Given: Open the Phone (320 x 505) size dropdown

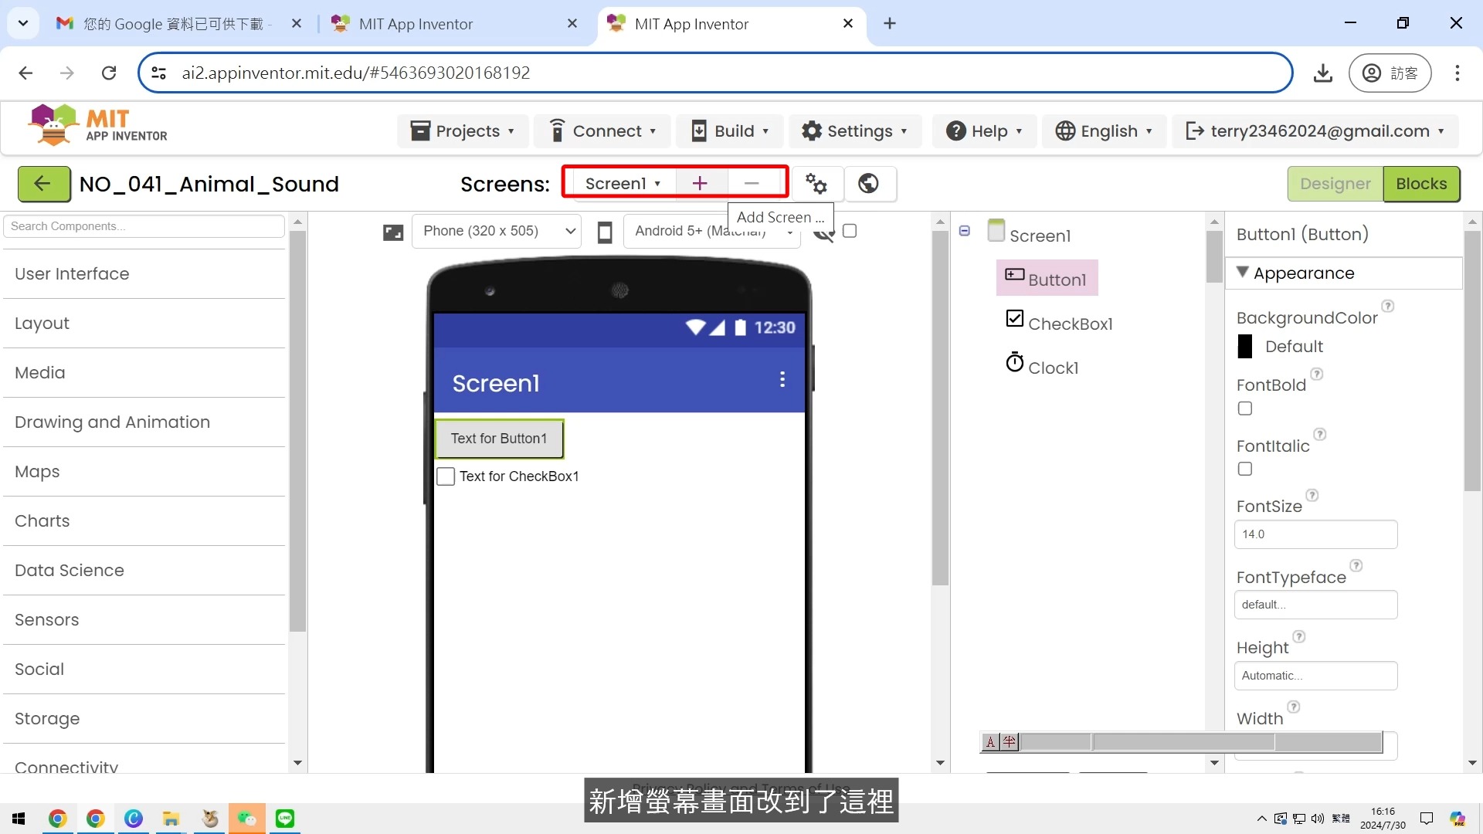Looking at the screenshot, I should [x=496, y=231].
